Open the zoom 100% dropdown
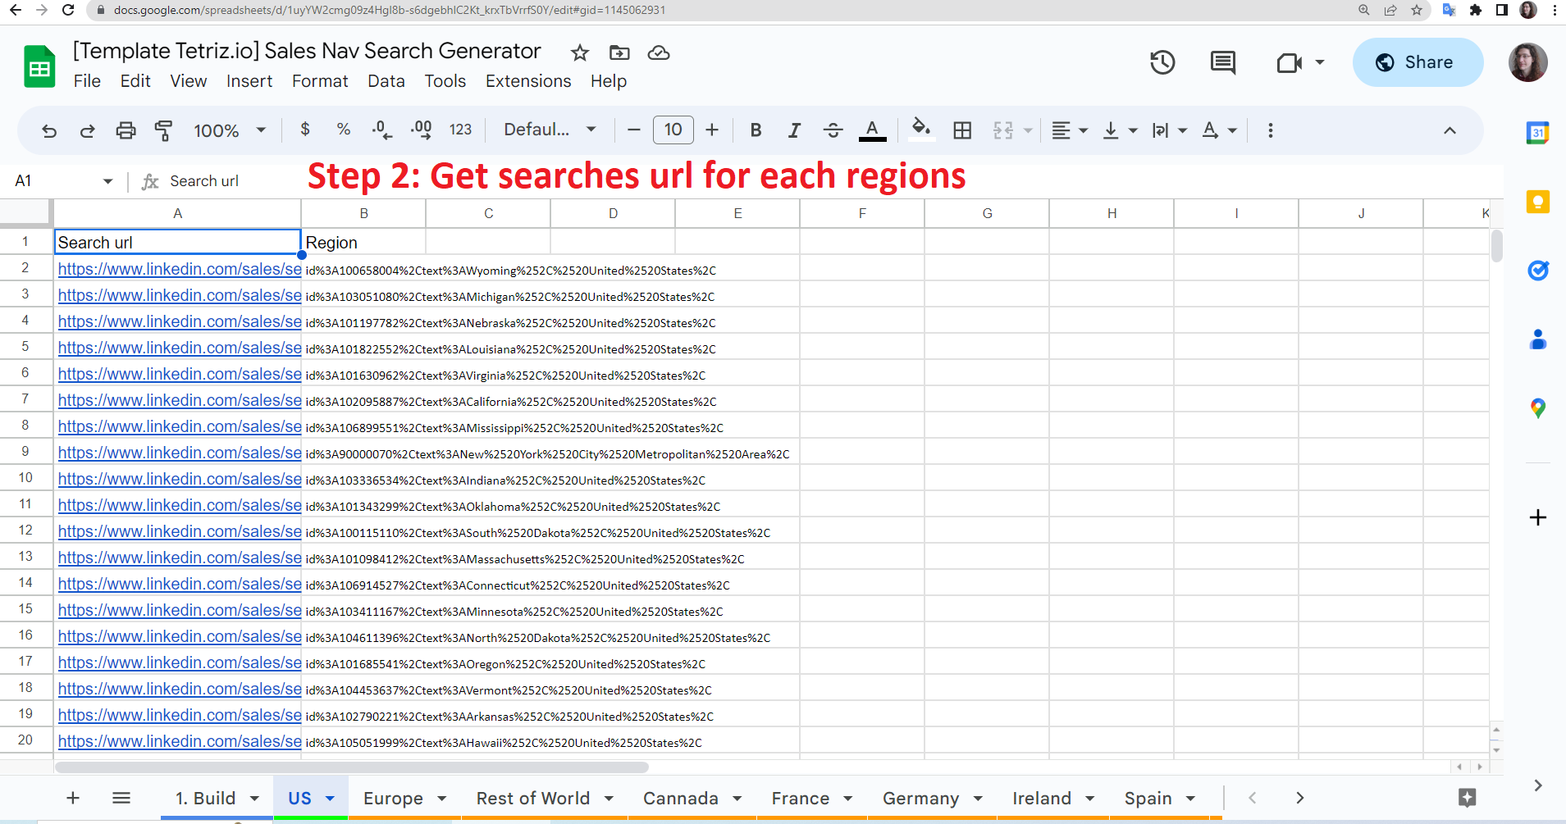1566x824 pixels. click(230, 130)
